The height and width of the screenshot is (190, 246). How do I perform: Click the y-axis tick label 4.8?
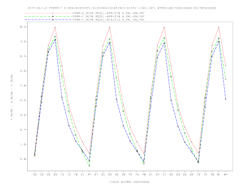pos(23,86)
